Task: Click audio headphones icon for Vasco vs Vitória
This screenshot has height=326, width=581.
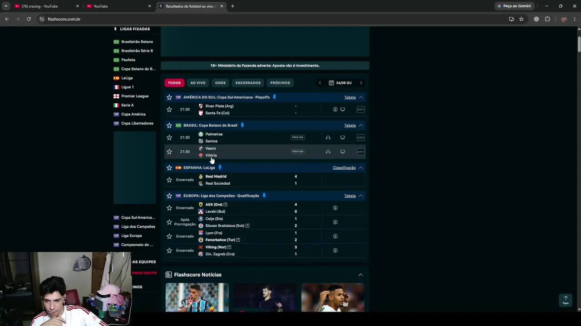Action: pyautogui.click(x=328, y=152)
